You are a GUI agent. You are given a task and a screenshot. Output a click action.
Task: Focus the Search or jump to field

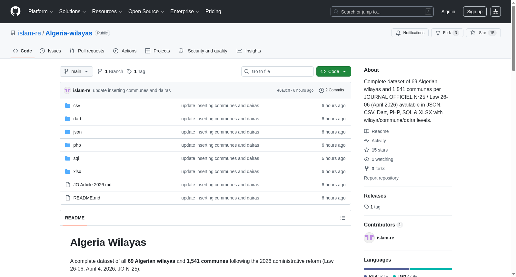[x=382, y=12]
